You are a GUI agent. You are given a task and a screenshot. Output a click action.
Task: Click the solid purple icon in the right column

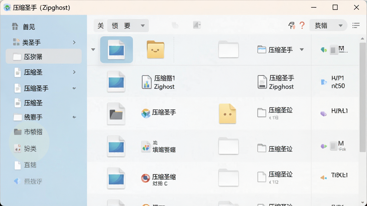[324, 114]
